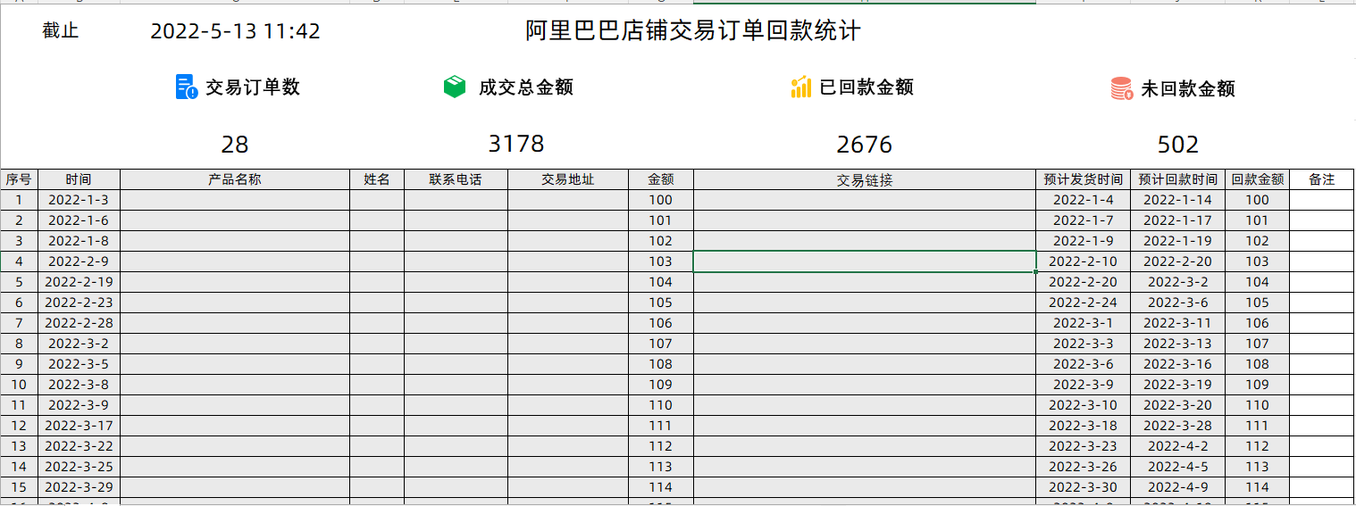Image resolution: width=1356 pixels, height=506 pixels.
Task: Click the title 阿里巴巴店铺交易订单回款统计
Action: pos(693,31)
